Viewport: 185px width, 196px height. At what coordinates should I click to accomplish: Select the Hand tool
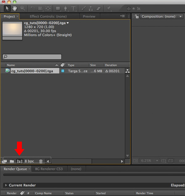(15, 9)
